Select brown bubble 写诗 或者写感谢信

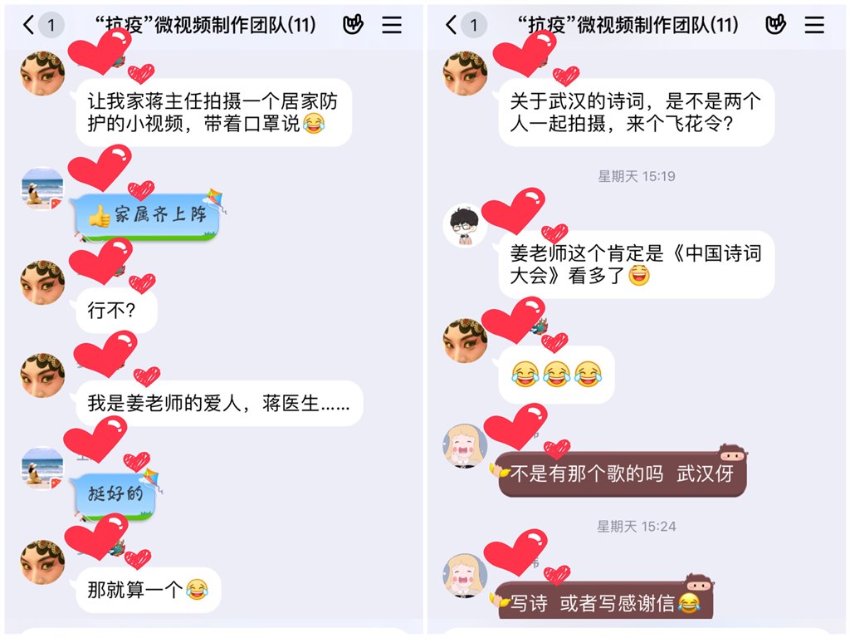(x=605, y=602)
